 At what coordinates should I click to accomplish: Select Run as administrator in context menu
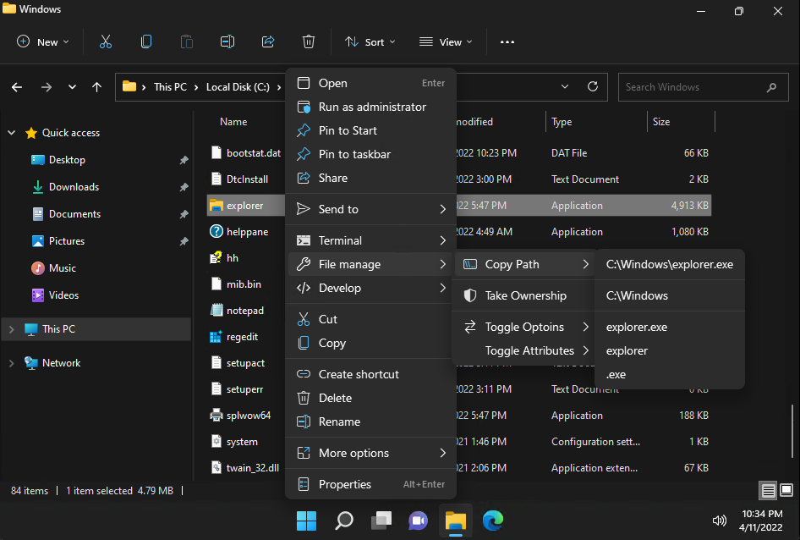tap(371, 107)
